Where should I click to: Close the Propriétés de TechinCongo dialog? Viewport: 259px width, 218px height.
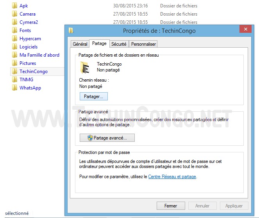click(x=246, y=29)
